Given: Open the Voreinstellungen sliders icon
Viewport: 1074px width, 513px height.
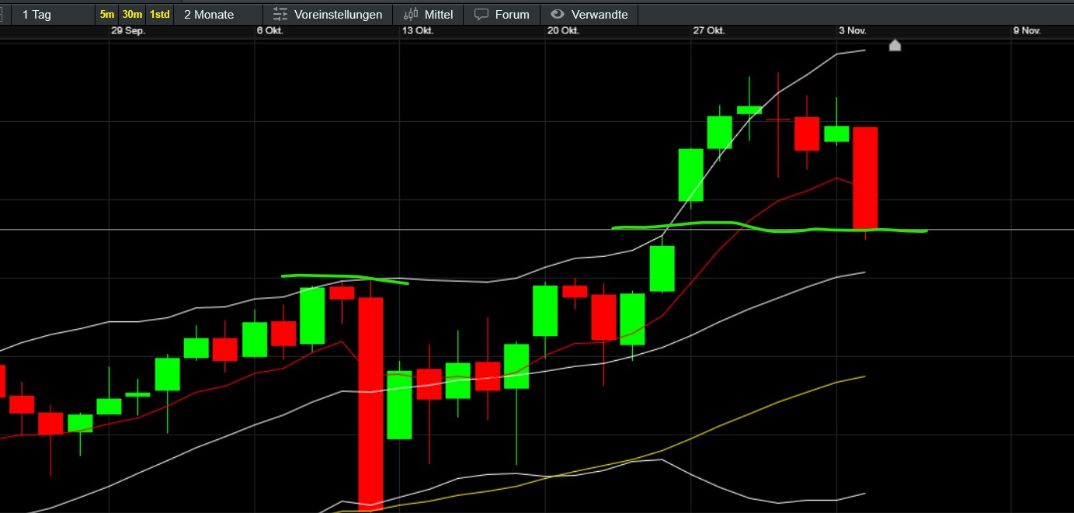Looking at the screenshot, I should coord(280,15).
